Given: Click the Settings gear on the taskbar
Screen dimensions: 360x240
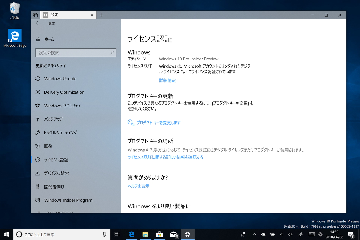Looking at the screenshot, I should pos(188,234).
